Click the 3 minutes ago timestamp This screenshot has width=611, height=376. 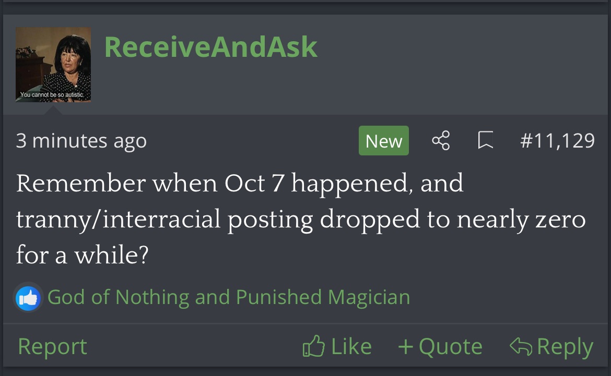click(x=81, y=141)
